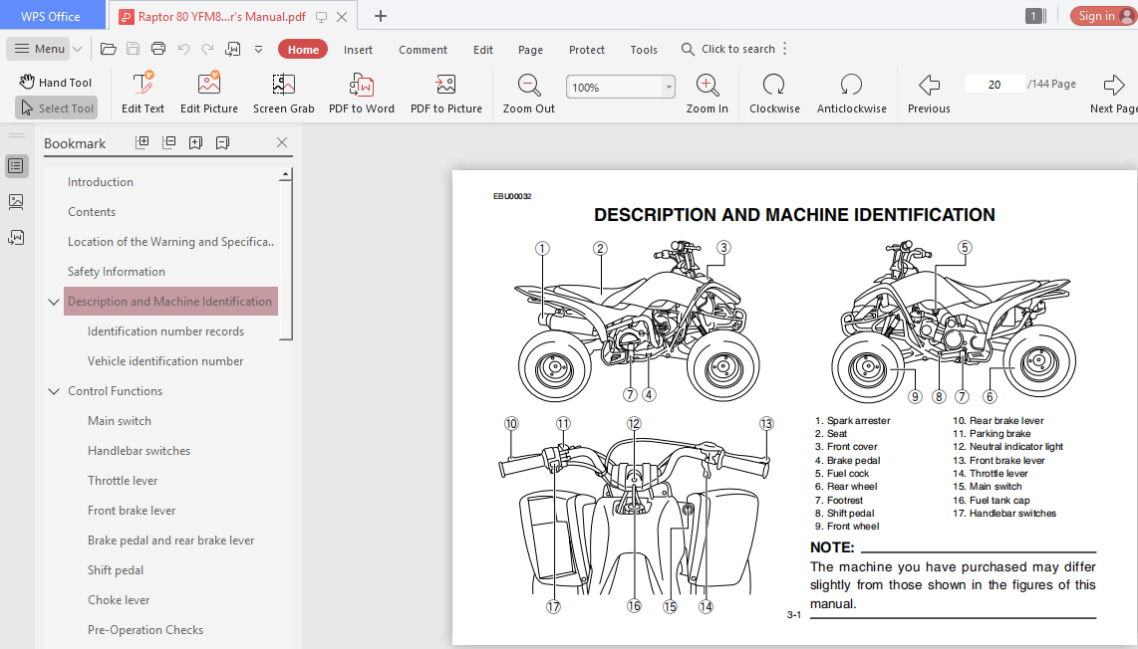The image size is (1138, 649).
Task: Enable the Select Tool
Action: click(x=56, y=107)
